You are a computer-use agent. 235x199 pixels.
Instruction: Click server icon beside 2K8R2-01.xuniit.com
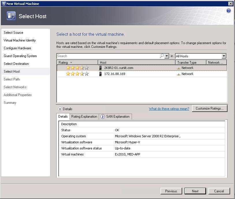[100, 68]
